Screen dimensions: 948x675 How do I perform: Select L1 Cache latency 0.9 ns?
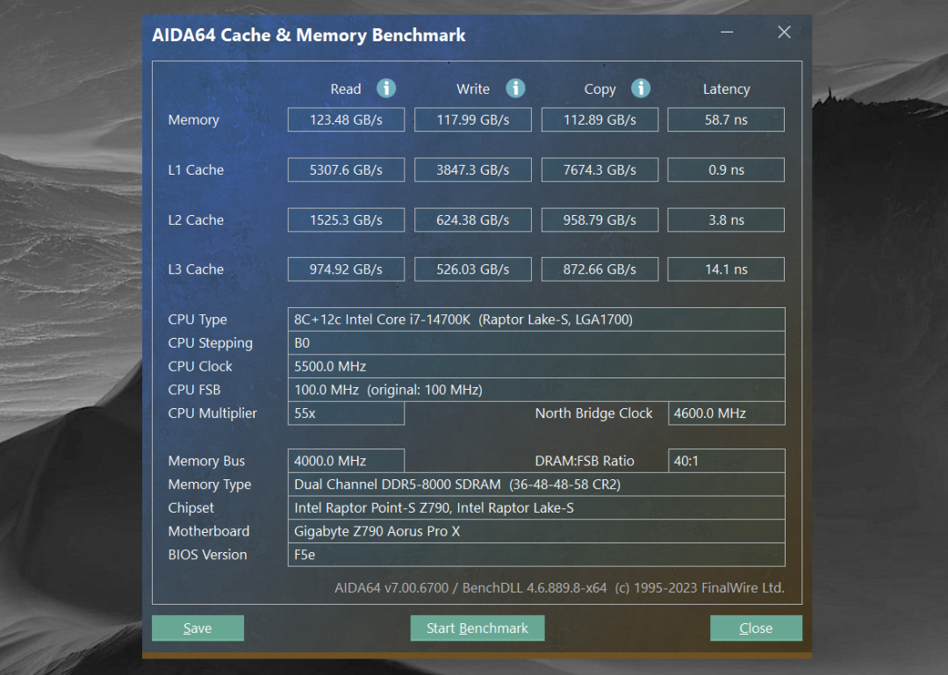pos(726,170)
